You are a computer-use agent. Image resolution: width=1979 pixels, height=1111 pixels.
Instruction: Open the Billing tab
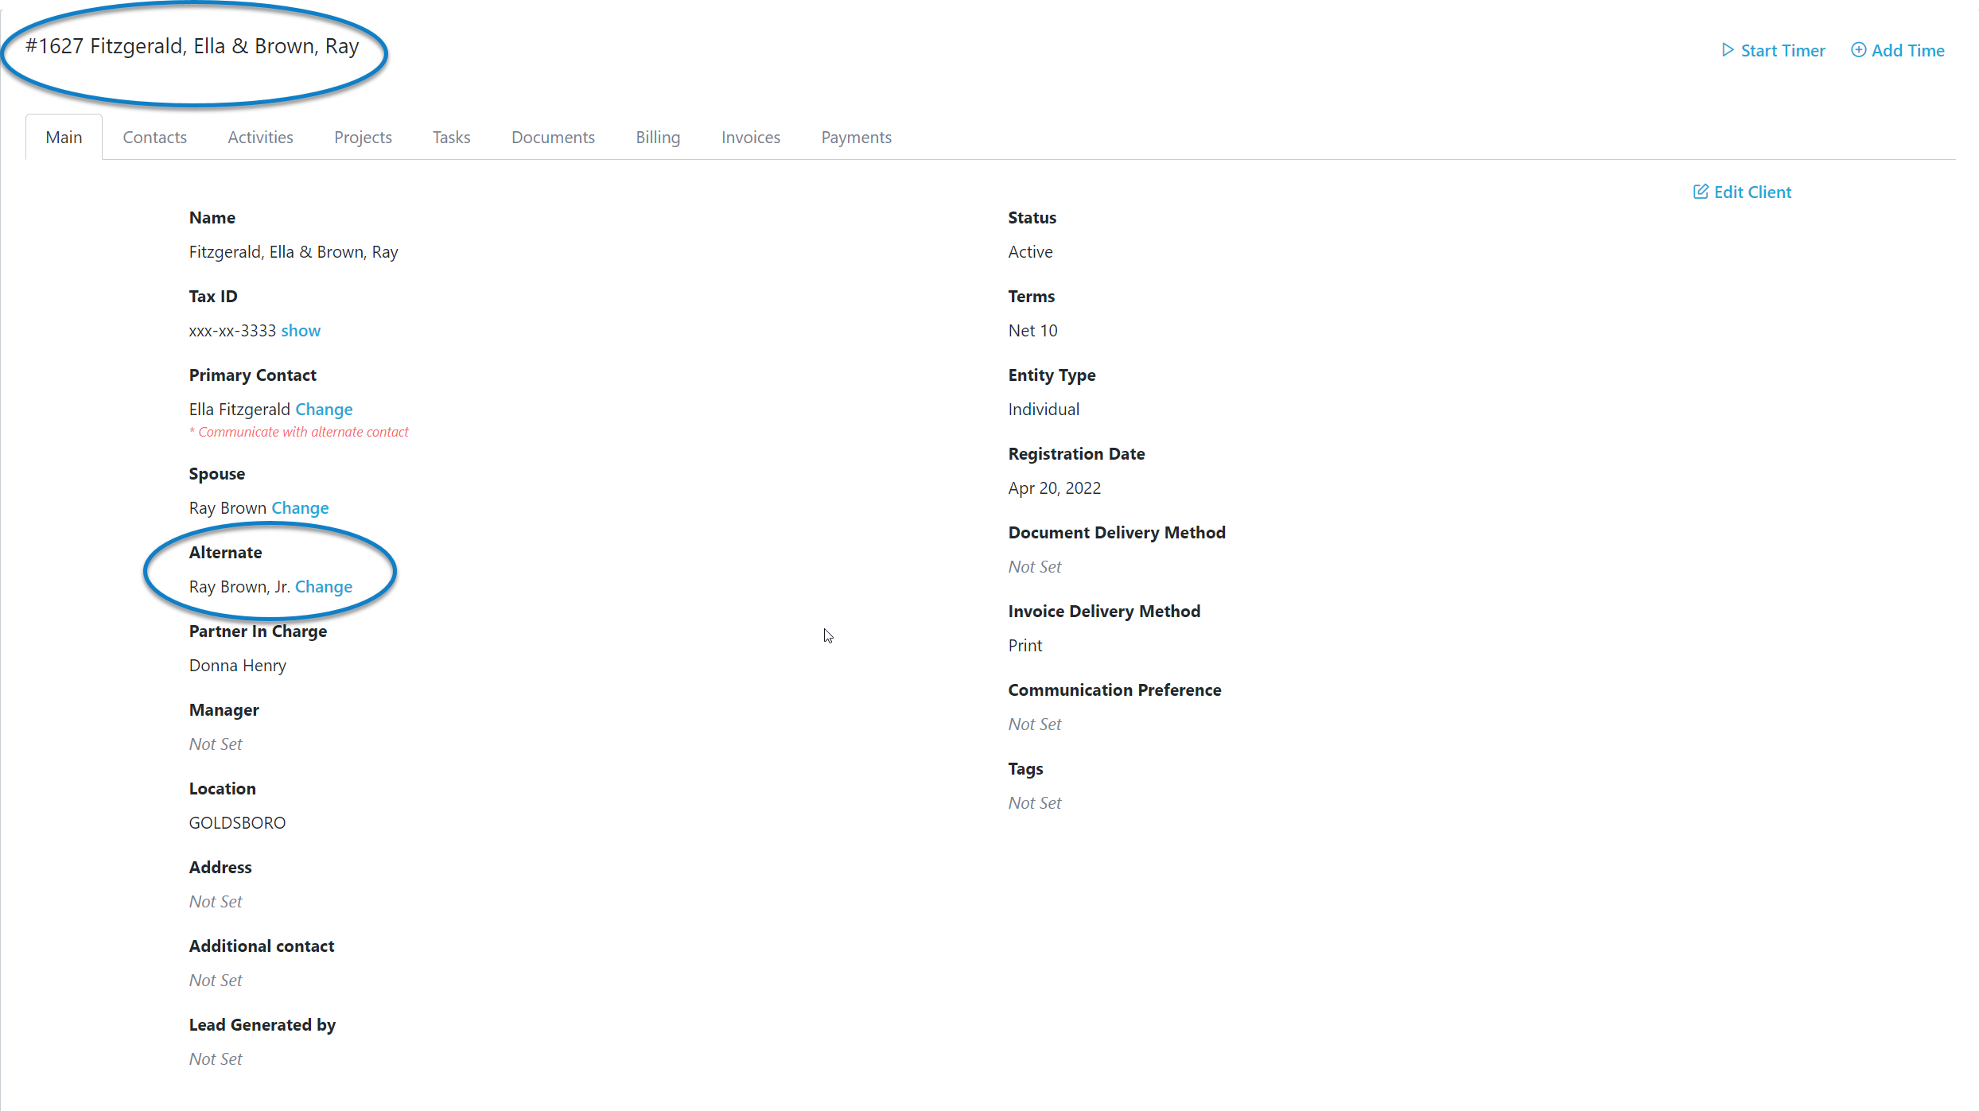point(658,137)
